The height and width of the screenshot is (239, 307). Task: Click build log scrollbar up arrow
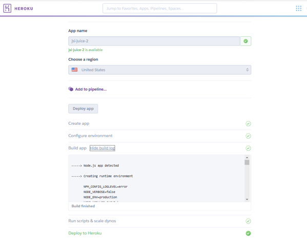247,158
